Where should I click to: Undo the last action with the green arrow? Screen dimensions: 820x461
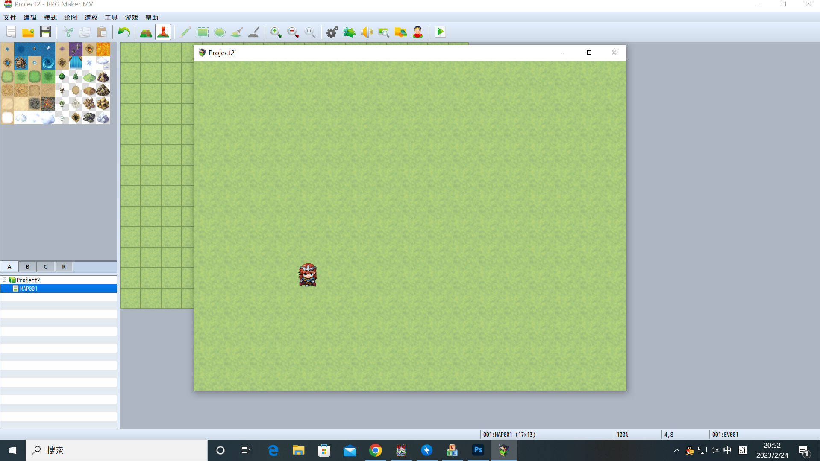(x=124, y=32)
